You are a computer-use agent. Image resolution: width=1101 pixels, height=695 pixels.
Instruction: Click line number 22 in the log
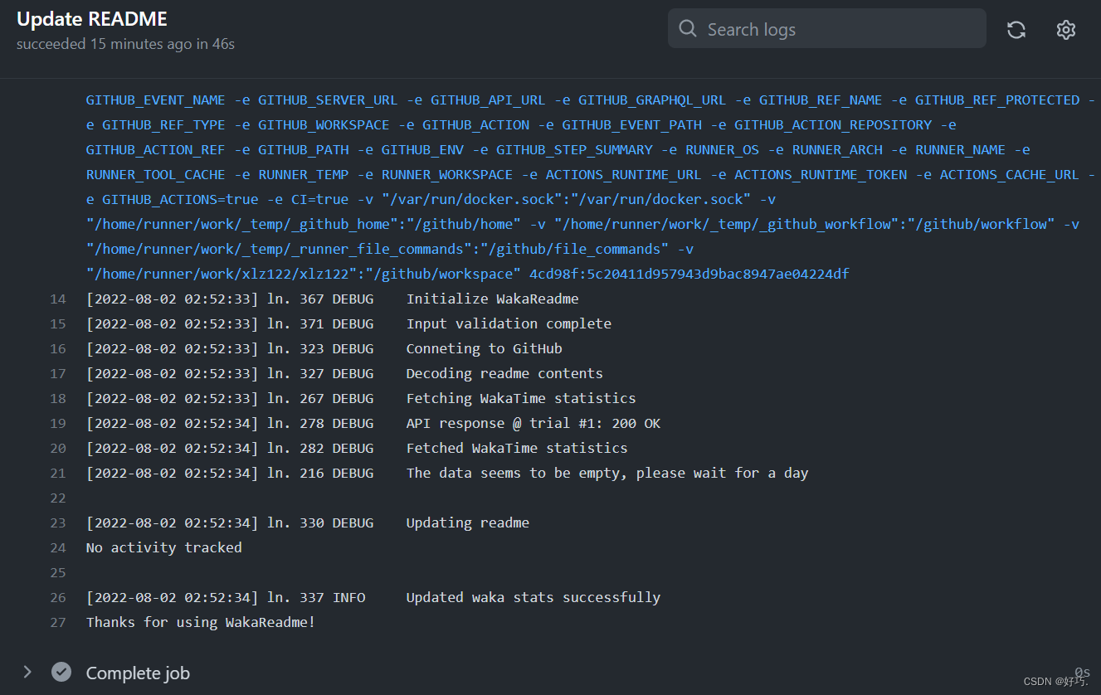(x=57, y=498)
